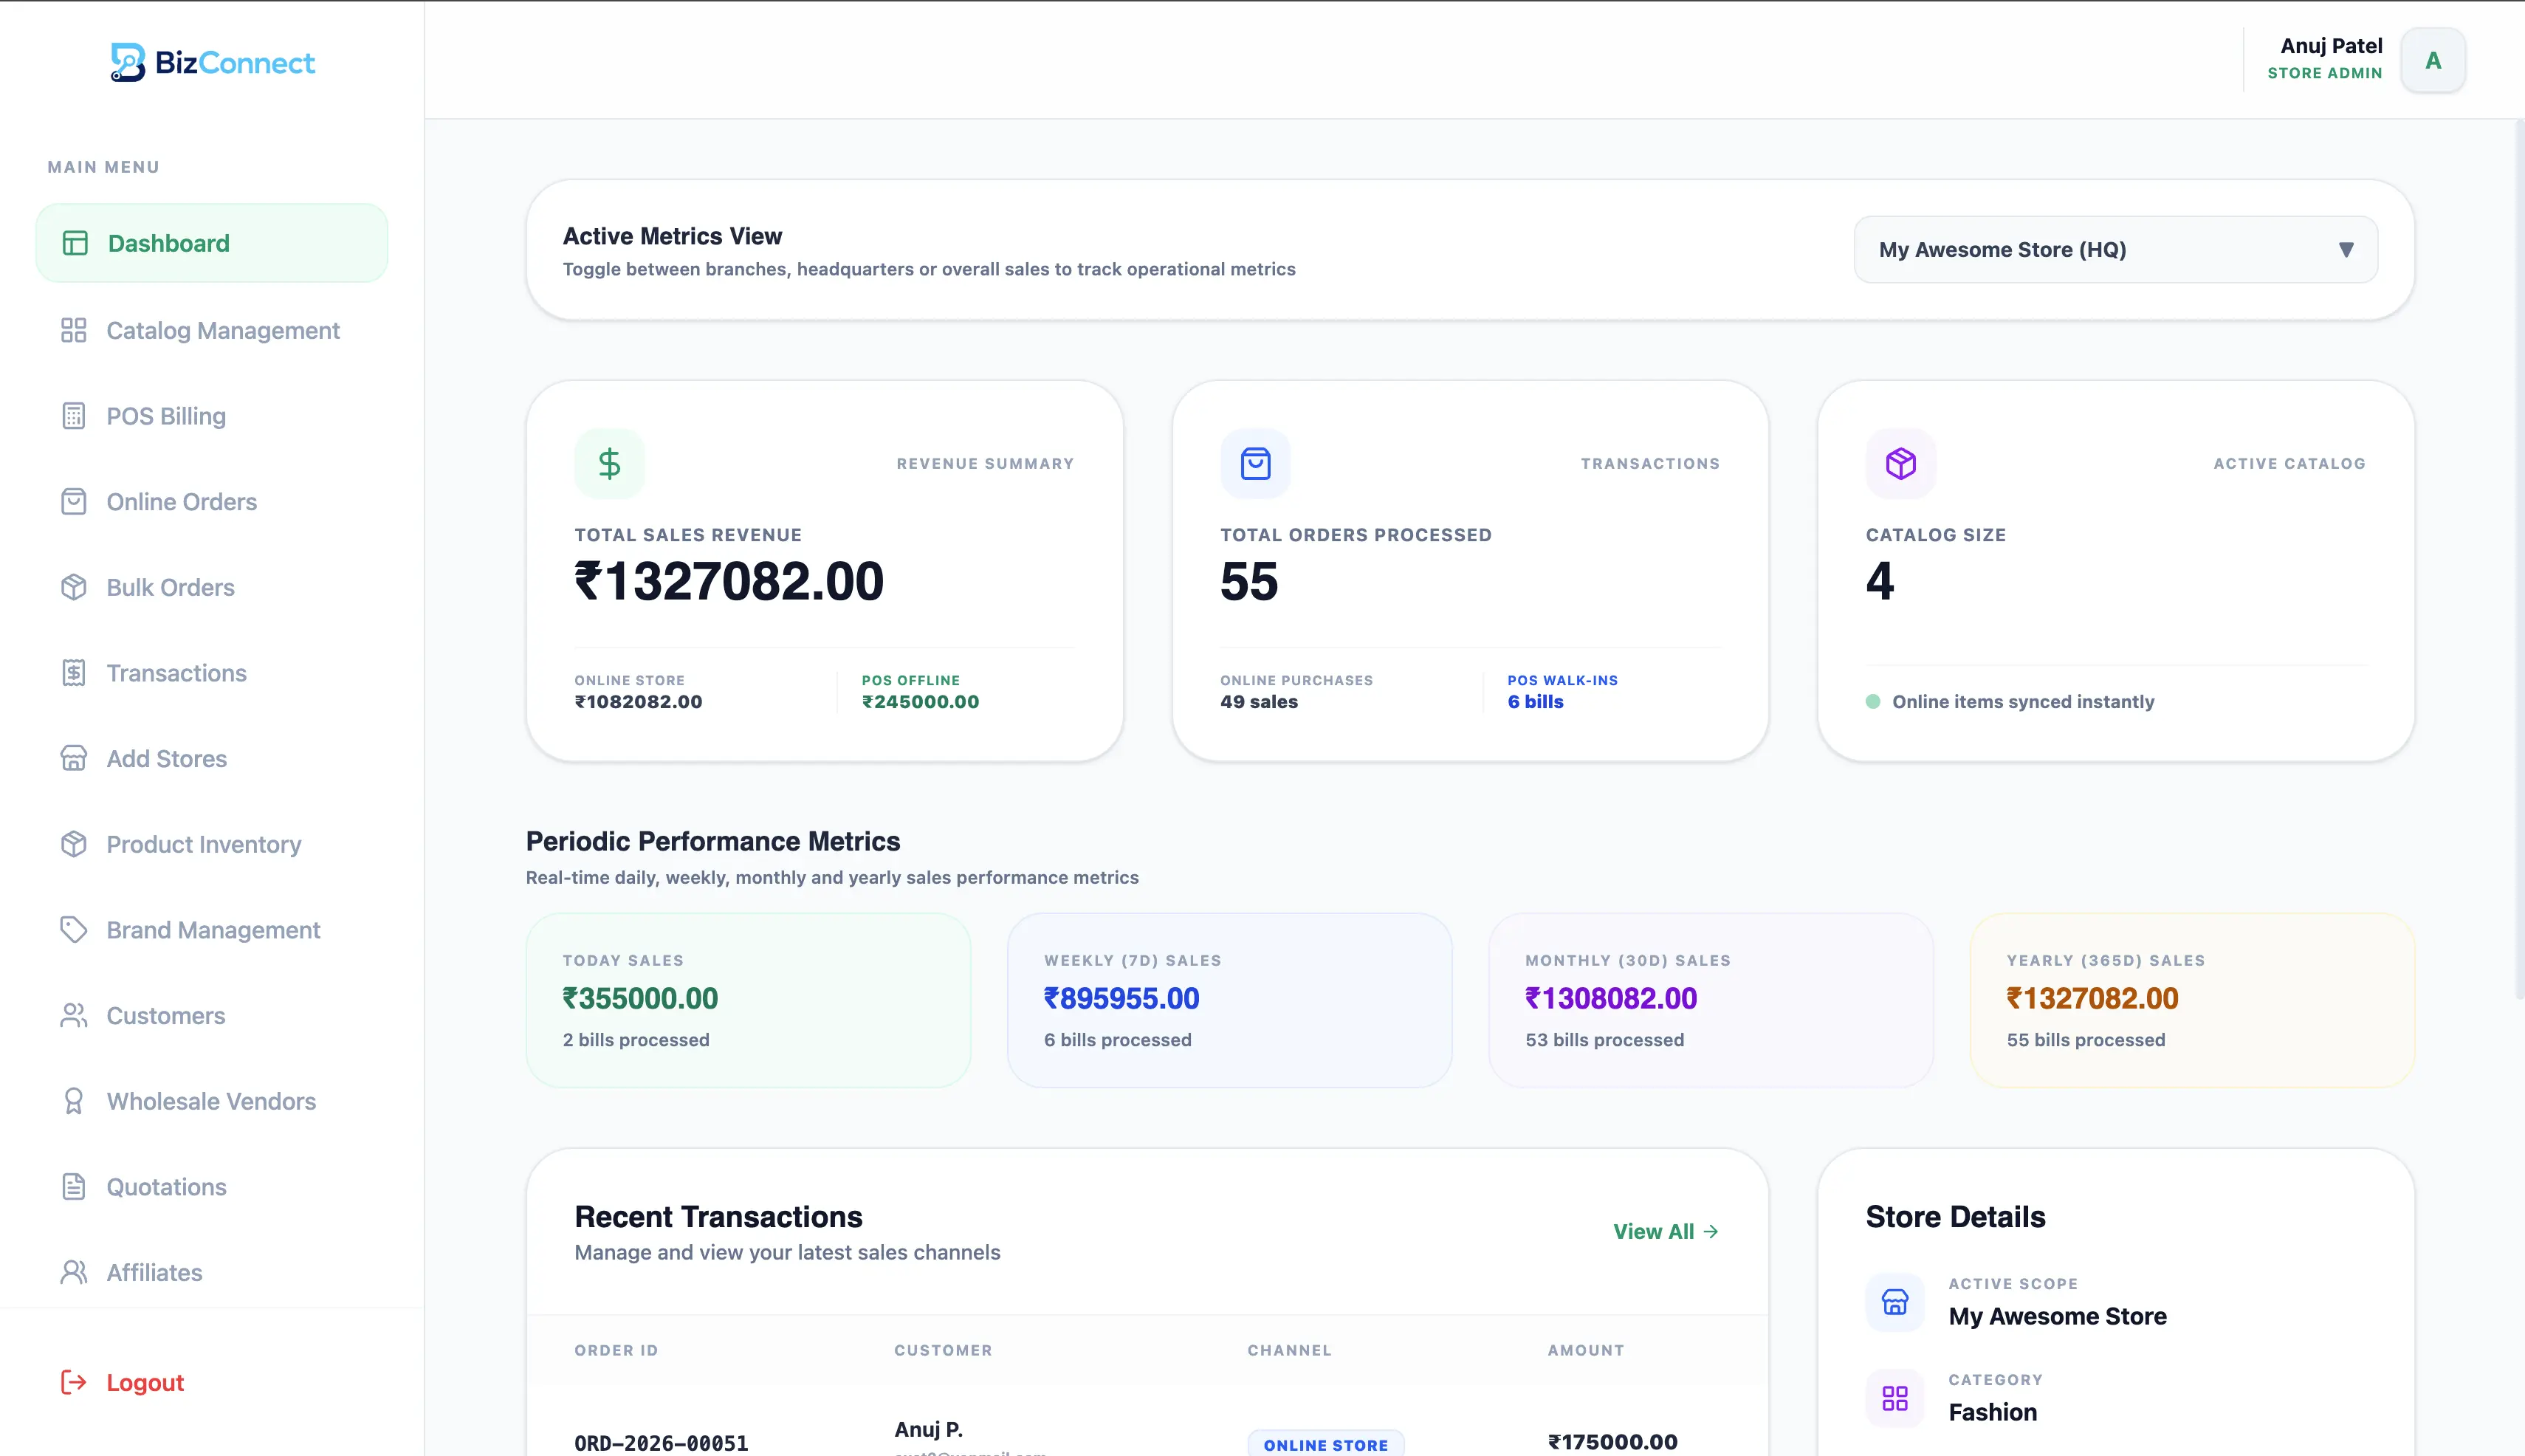Image resolution: width=2525 pixels, height=1456 pixels.
Task: Click the ONLINE STORE channel badge
Action: 1325,1444
